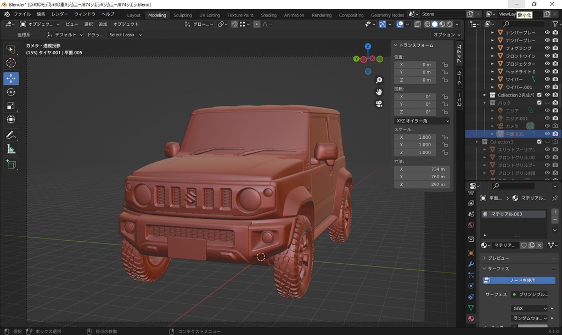This screenshot has height=335, width=562.
Task: Activate the Annotate pencil tool
Action: (x=11, y=135)
